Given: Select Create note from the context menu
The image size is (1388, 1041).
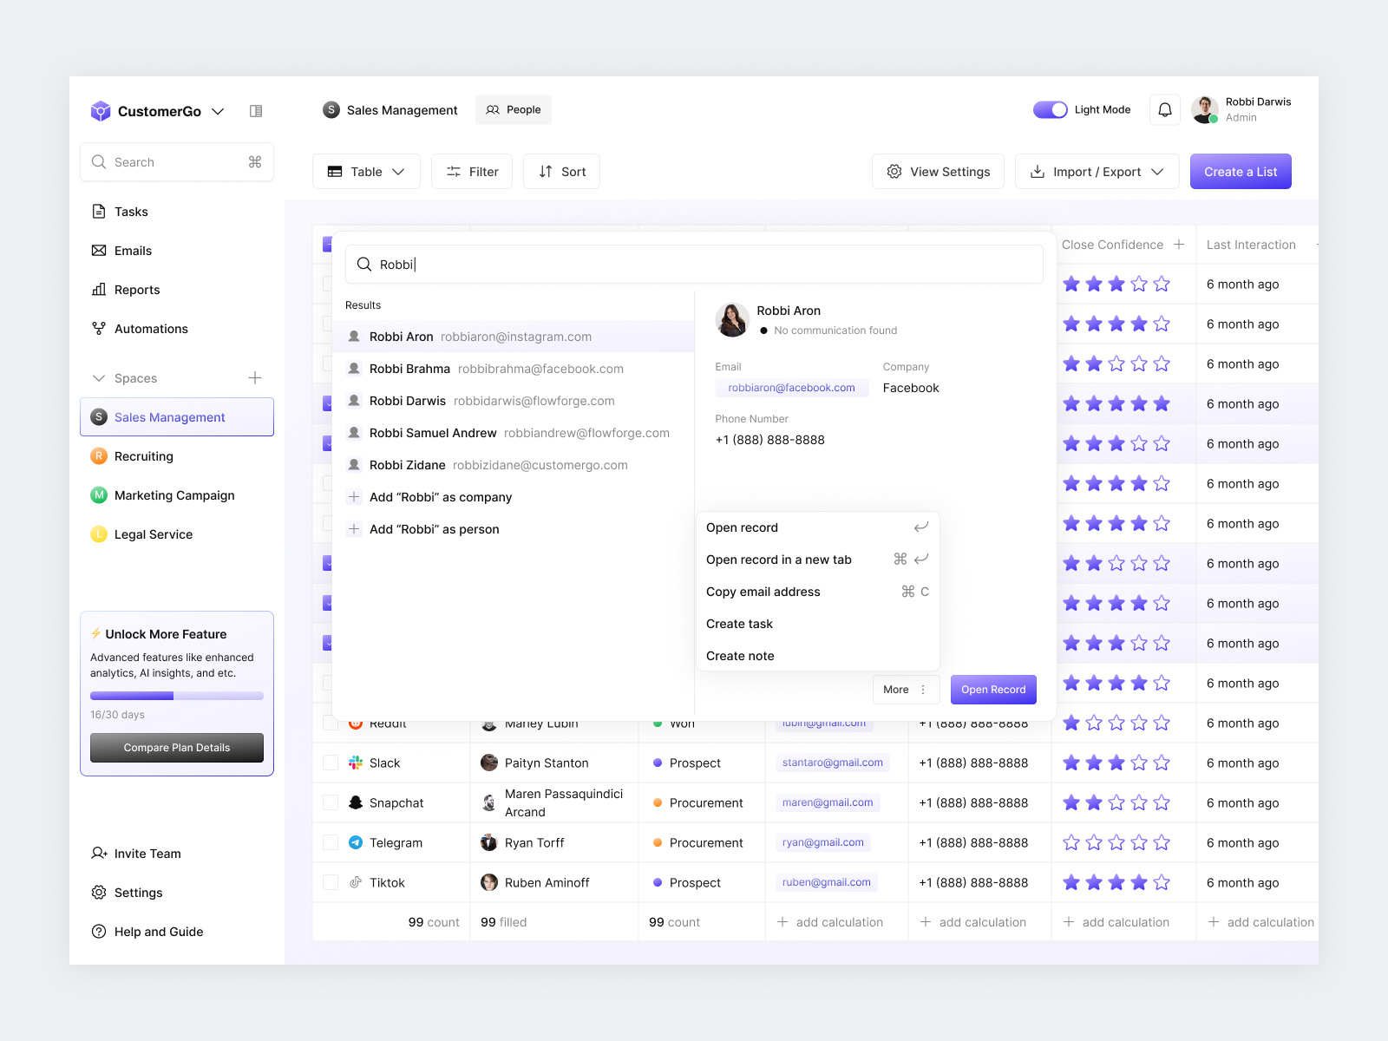Looking at the screenshot, I should (739, 655).
